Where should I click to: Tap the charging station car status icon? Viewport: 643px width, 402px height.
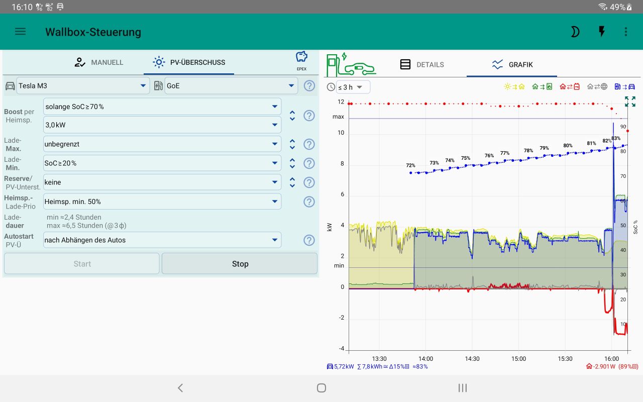(351, 64)
